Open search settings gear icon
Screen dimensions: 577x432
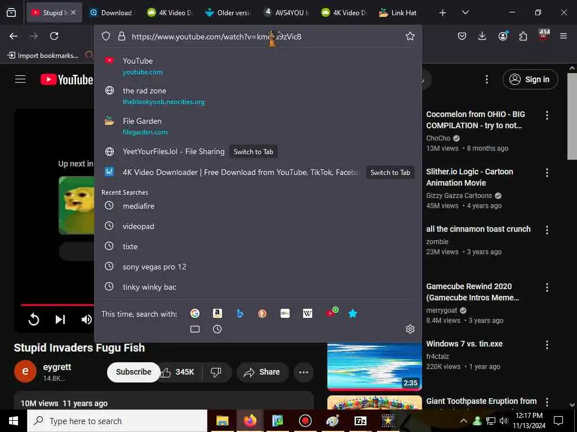[x=410, y=329]
